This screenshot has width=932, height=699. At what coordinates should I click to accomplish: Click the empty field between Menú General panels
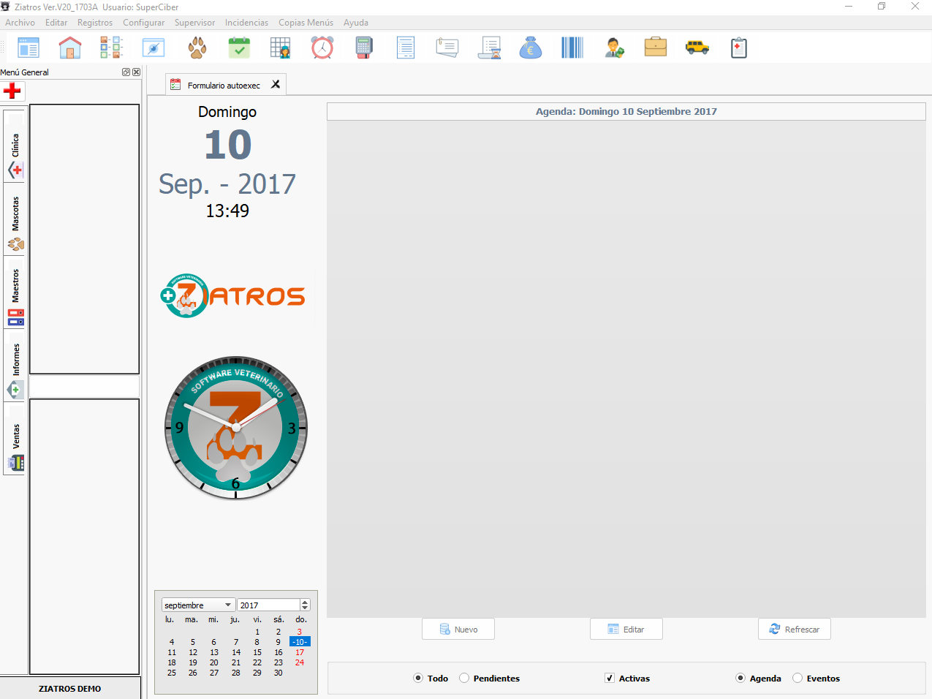click(x=84, y=386)
